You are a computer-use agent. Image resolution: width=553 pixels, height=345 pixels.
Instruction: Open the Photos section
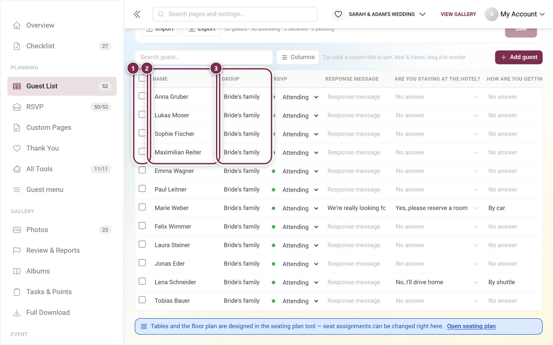coord(62,230)
